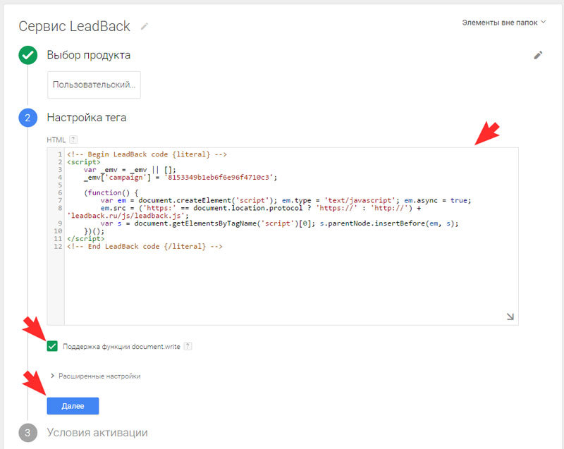Click the End LeadBack code comment line

(145, 246)
